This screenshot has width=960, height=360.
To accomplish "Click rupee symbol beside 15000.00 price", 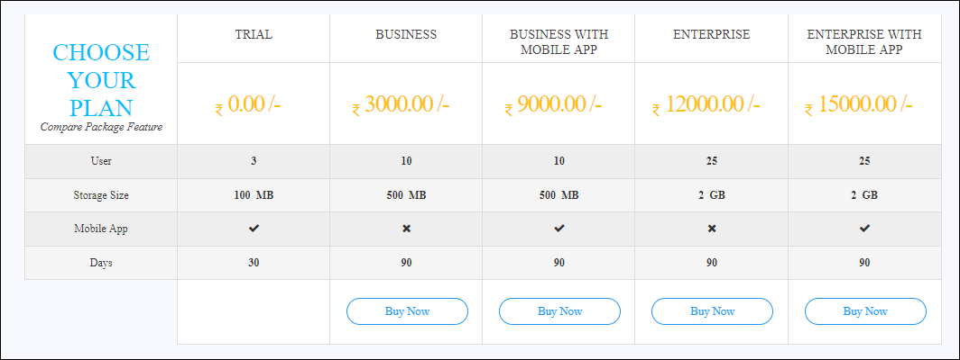I will [x=808, y=110].
